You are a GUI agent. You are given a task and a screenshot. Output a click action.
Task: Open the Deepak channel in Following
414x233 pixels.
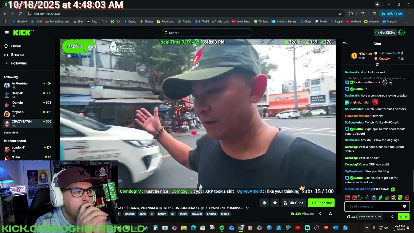click(27, 95)
